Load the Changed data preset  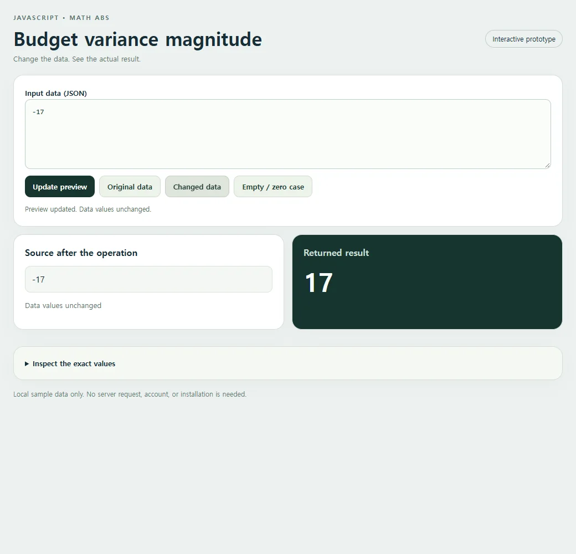coord(197,187)
